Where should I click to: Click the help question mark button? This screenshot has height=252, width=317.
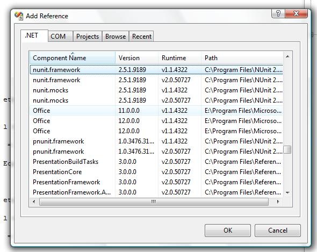point(278,13)
